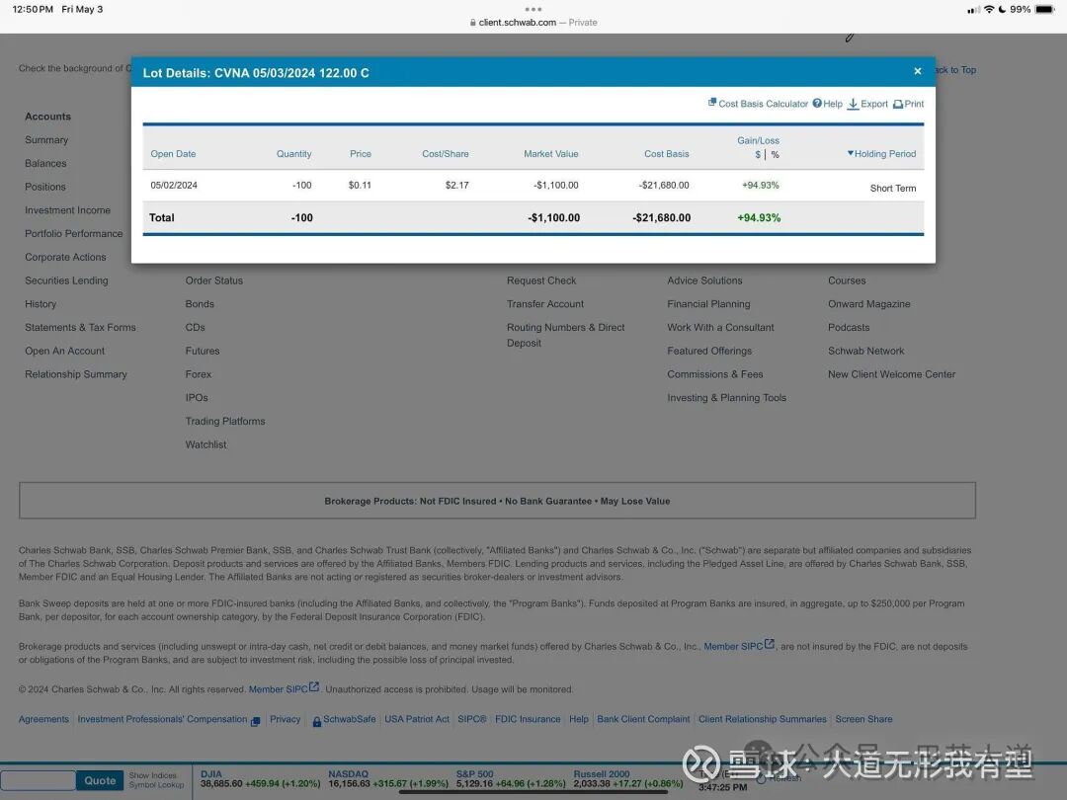1067x800 pixels.
Task: Open Relationship Summary link
Action: pyautogui.click(x=75, y=375)
